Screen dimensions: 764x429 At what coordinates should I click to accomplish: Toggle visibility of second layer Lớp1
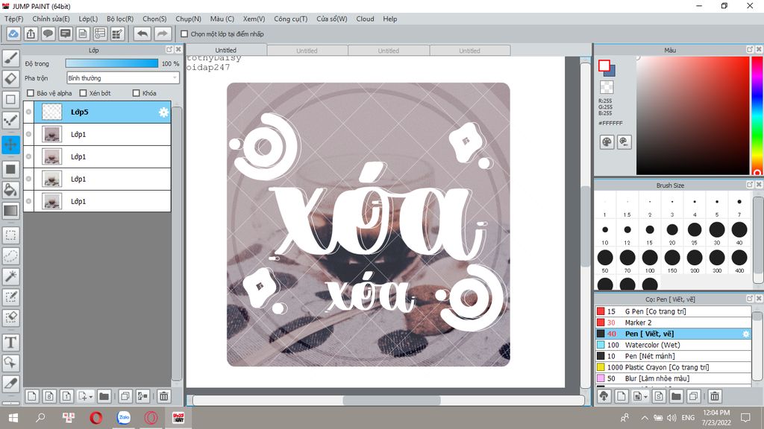click(29, 134)
